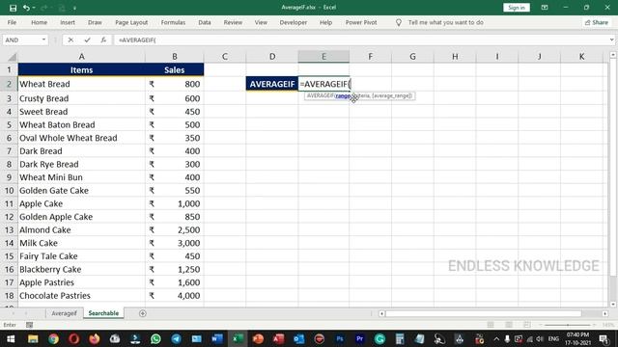
Task: Open Premiere Pro from the taskbar
Action: point(359,338)
